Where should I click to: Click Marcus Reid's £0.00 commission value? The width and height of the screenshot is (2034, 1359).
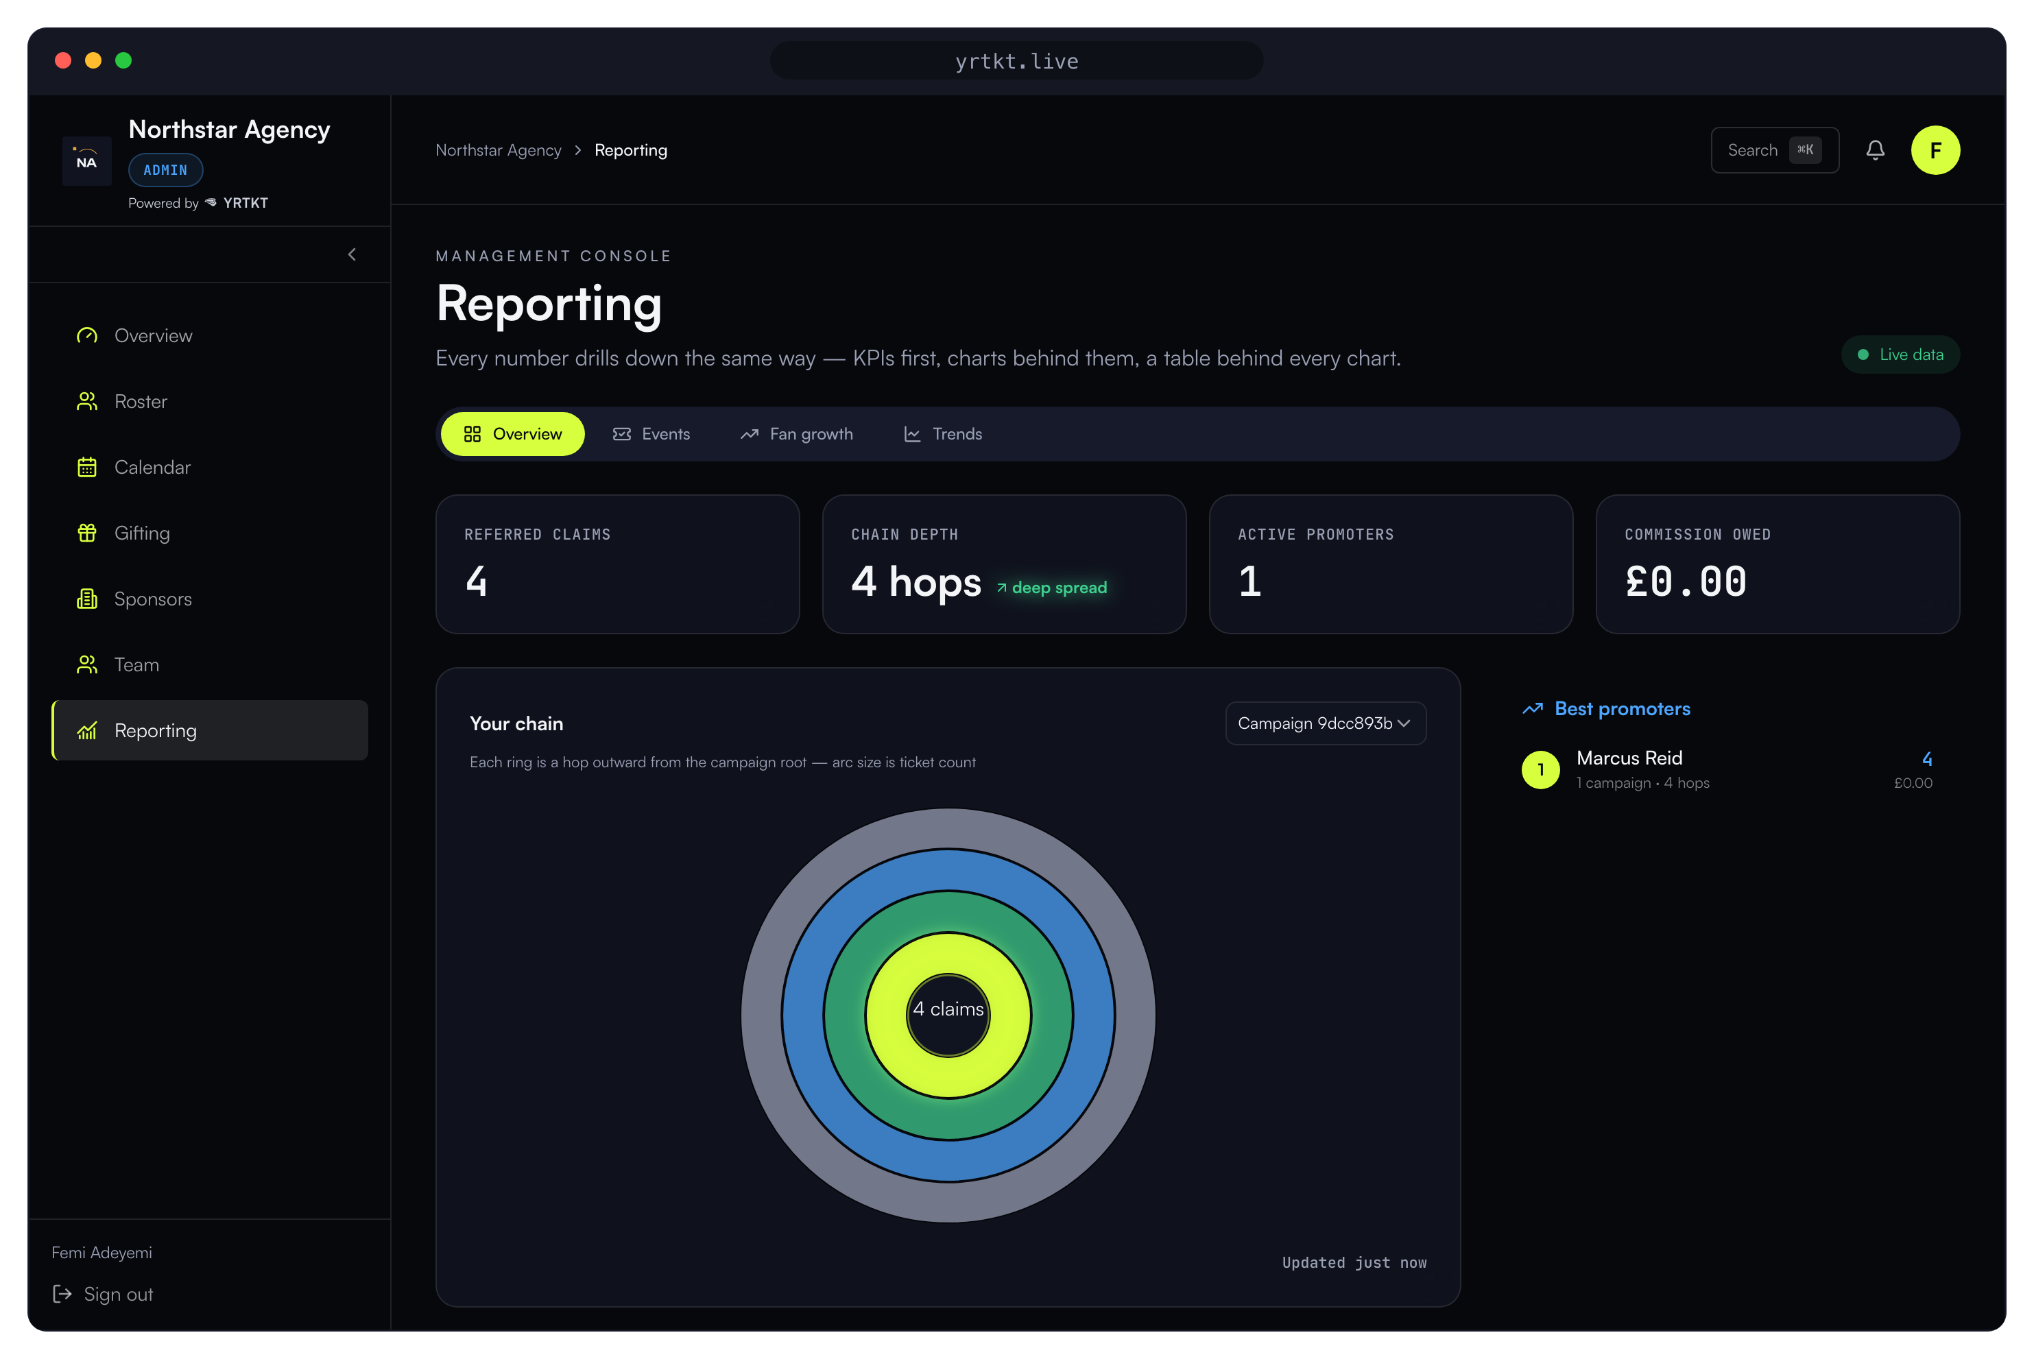(1913, 782)
